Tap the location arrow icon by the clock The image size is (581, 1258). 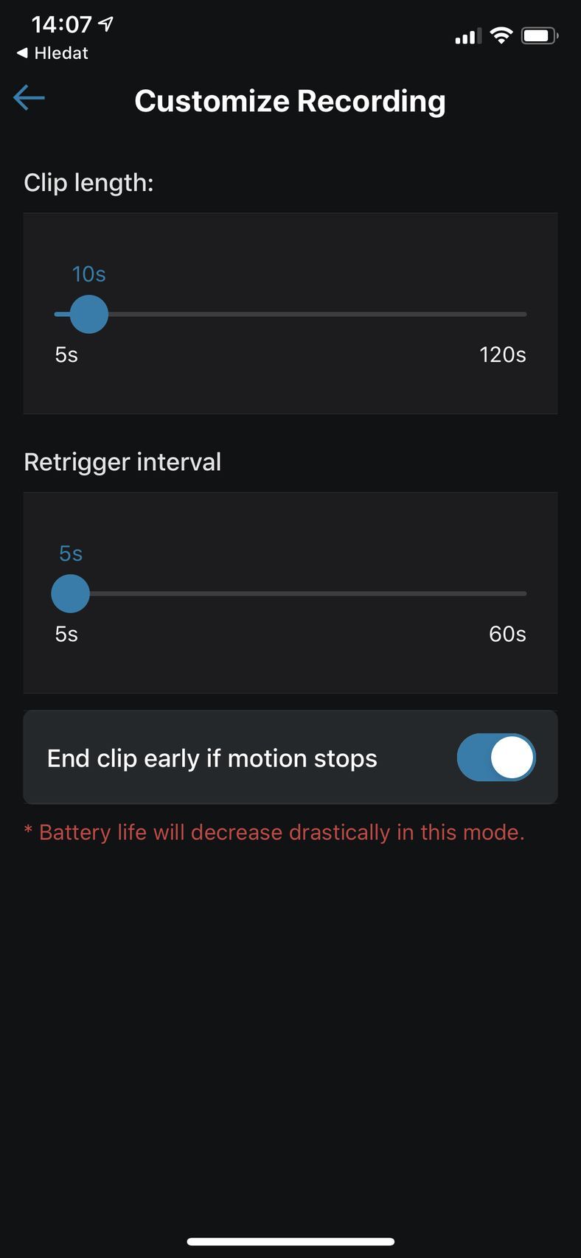click(x=106, y=24)
